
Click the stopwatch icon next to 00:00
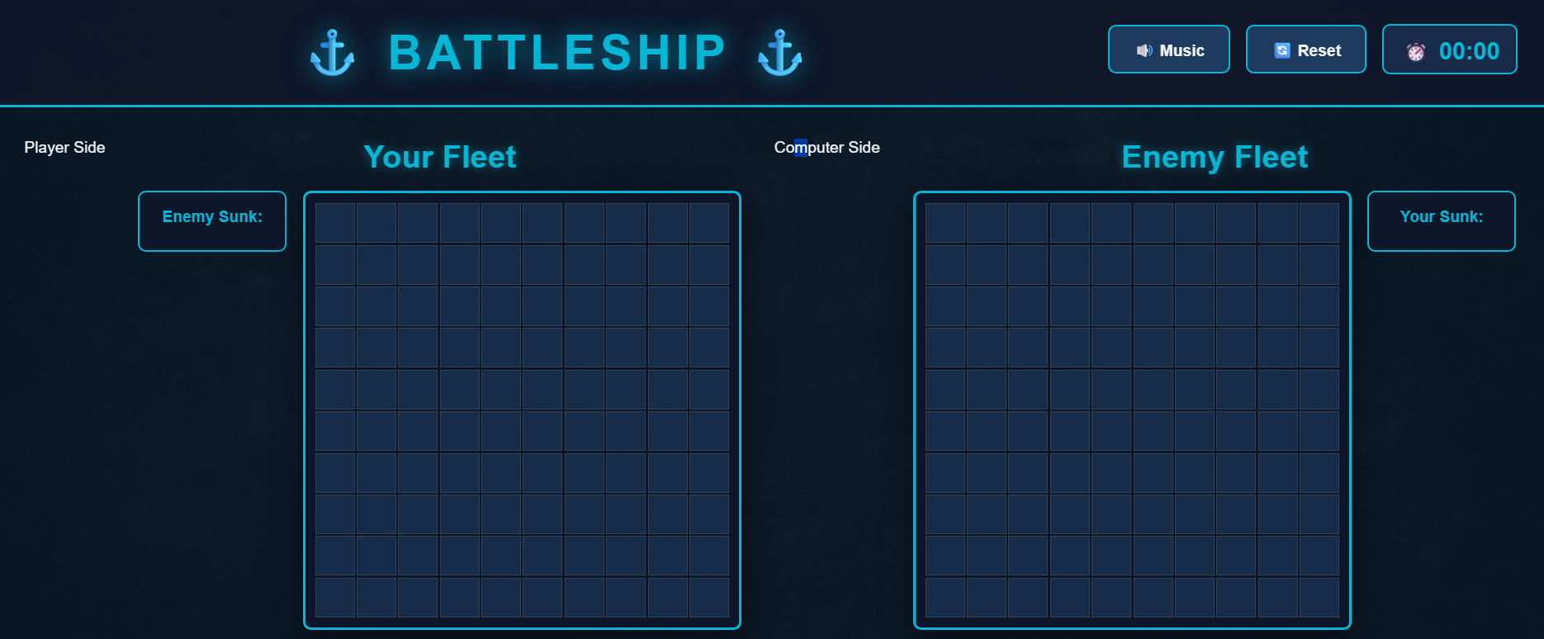click(1417, 50)
